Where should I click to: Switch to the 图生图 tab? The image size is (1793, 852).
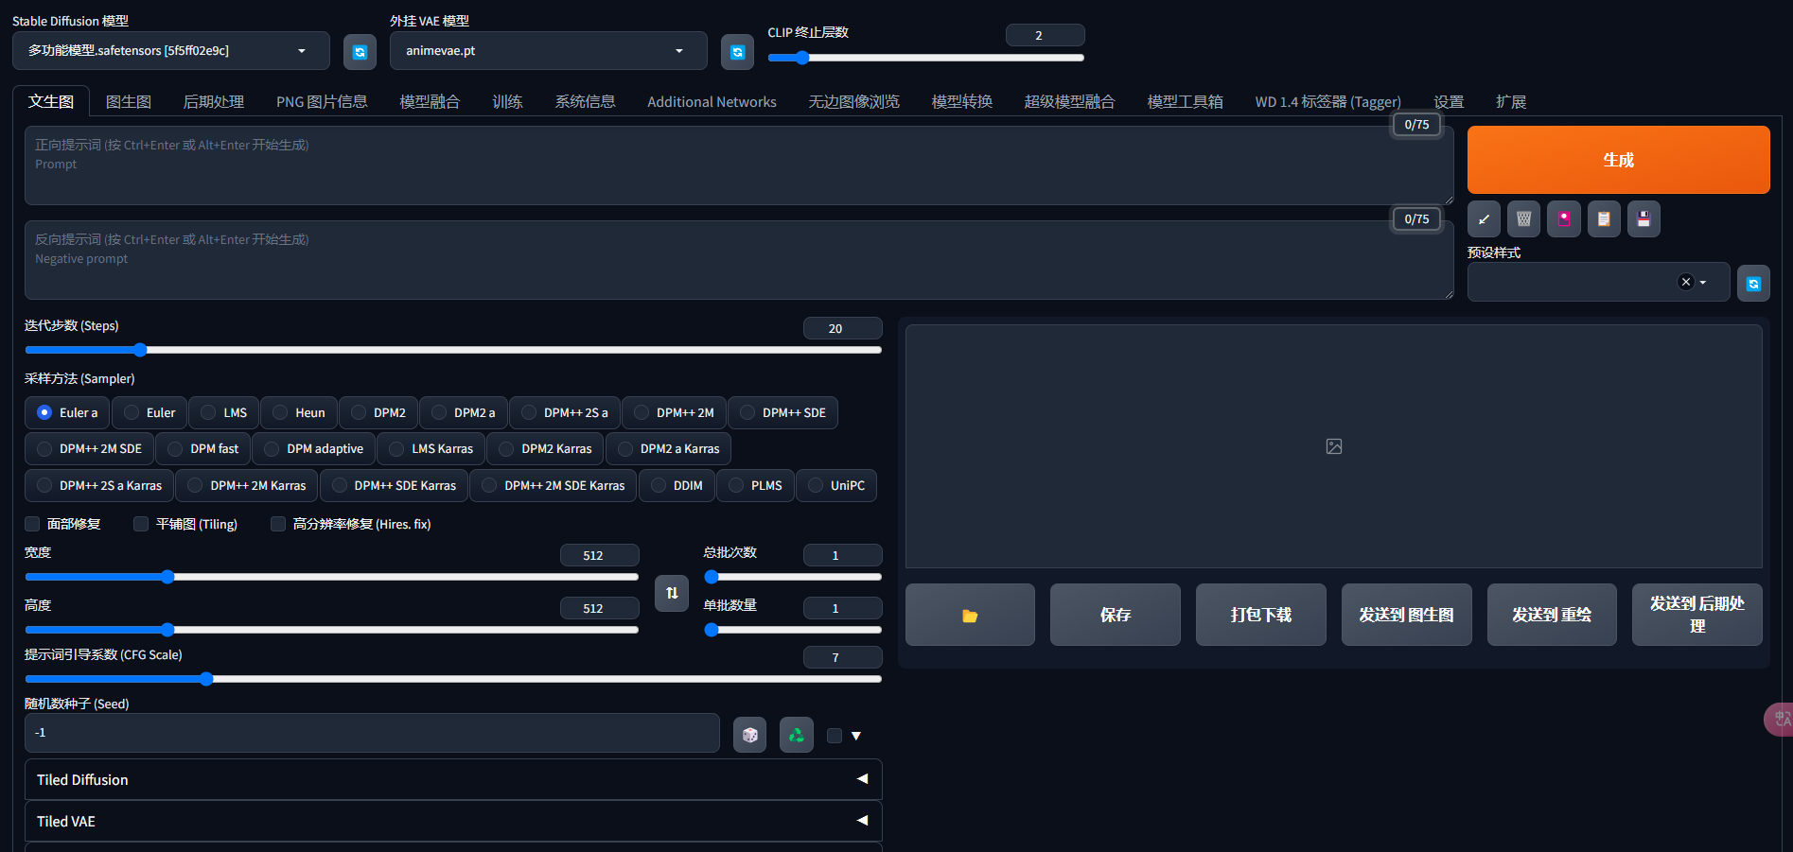click(129, 102)
